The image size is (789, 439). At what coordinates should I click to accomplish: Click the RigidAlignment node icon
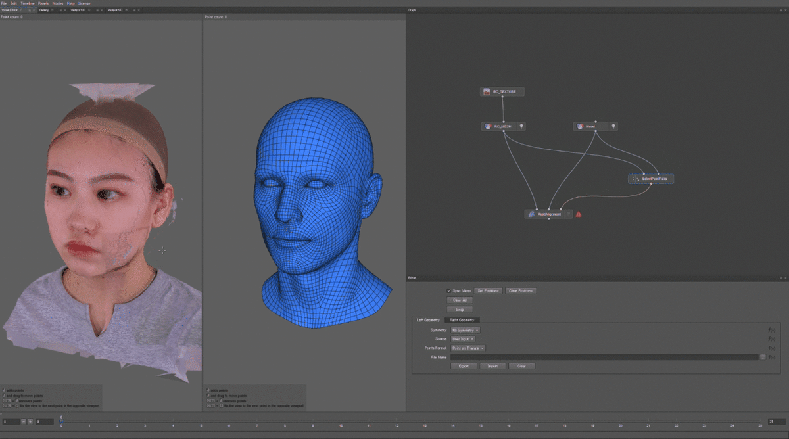(531, 214)
